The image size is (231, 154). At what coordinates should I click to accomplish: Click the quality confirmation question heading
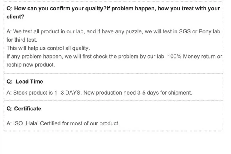[x=113, y=12]
